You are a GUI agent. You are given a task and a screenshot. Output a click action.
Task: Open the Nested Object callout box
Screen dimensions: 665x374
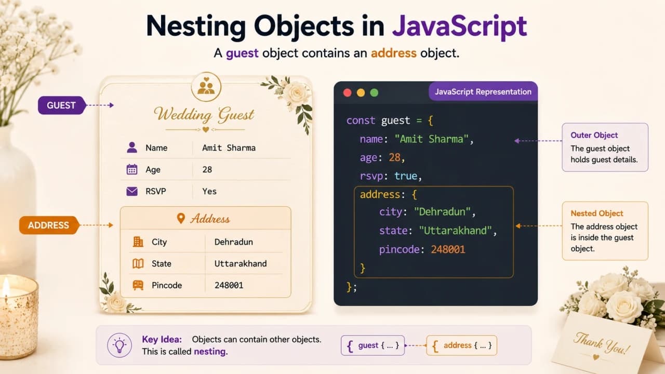[x=605, y=231]
